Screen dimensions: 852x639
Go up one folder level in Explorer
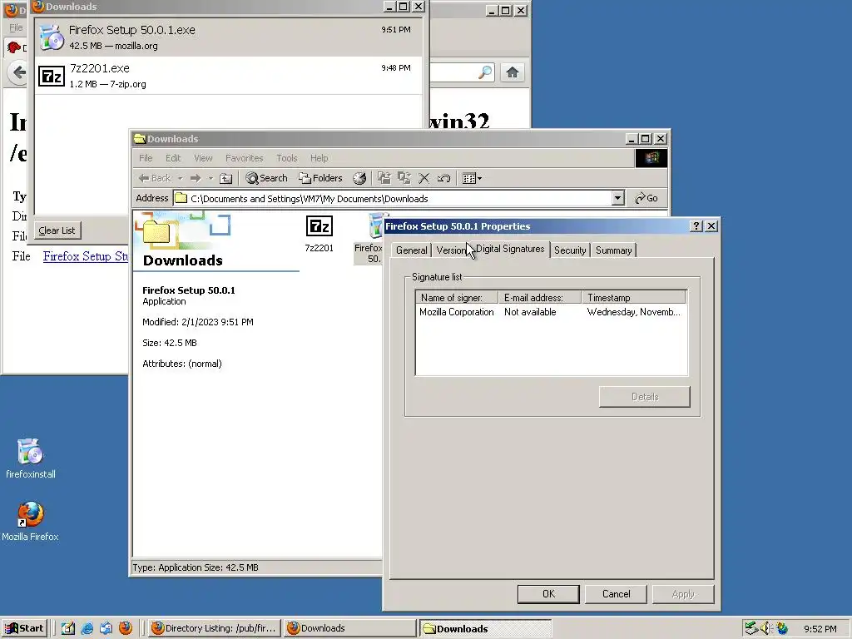point(226,178)
